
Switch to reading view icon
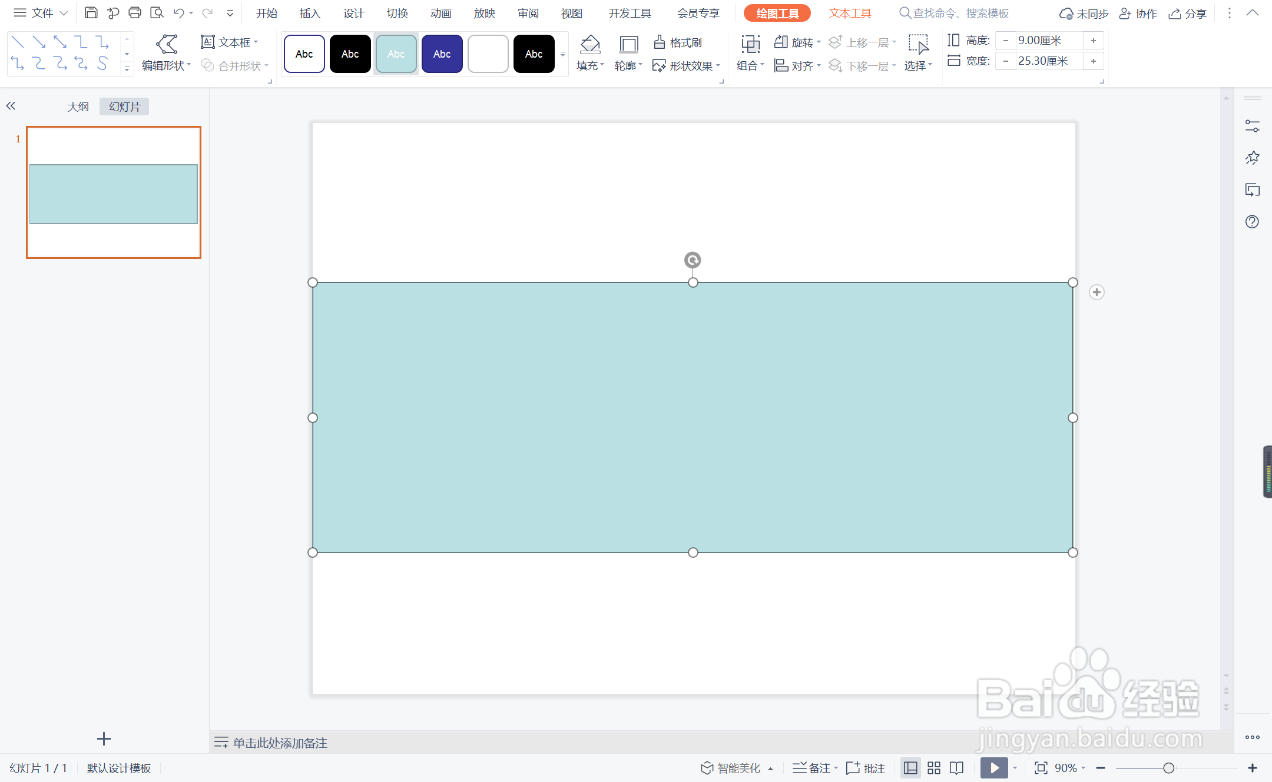[x=957, y=768]
